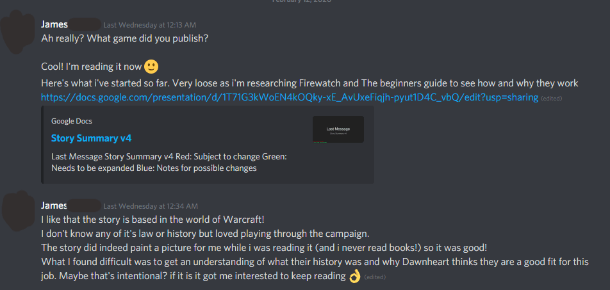Click the (edited) tag after the OK emoji

coord(375,277)
